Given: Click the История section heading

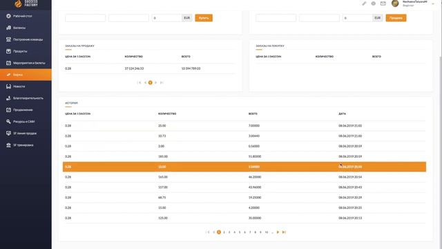Looking at the screenshot, I should [x=71, y=103].
